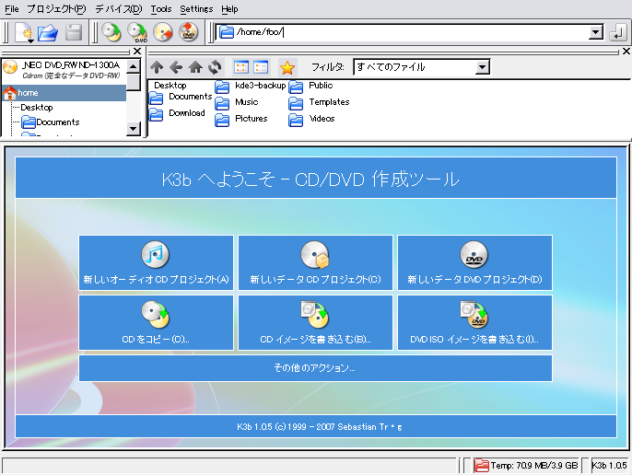The height and width of the screenshot is (475, 632).
Task: Select Documents in the folder tree
Action: pyautogui.click(x=57, y=122)
